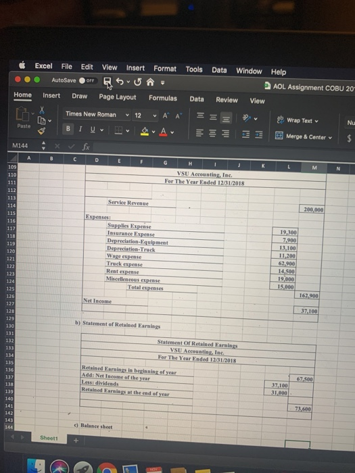Apply the red font color
The width and height of the screenshot is (355, 473).
tap(164, 132)
